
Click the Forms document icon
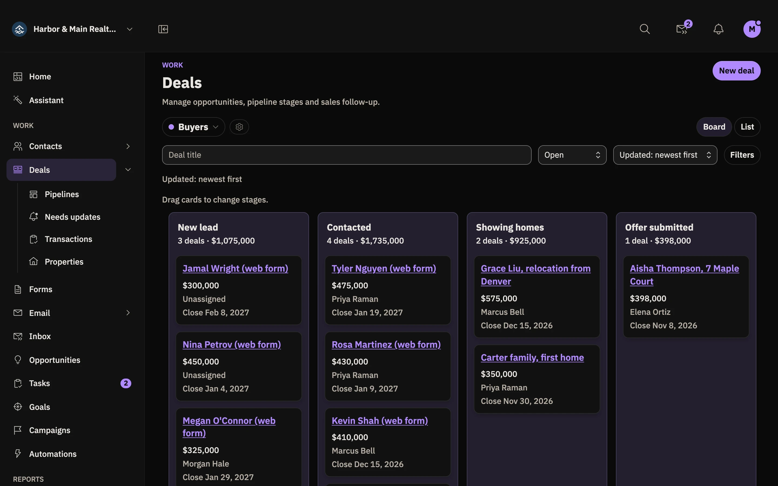coord(18,289)
